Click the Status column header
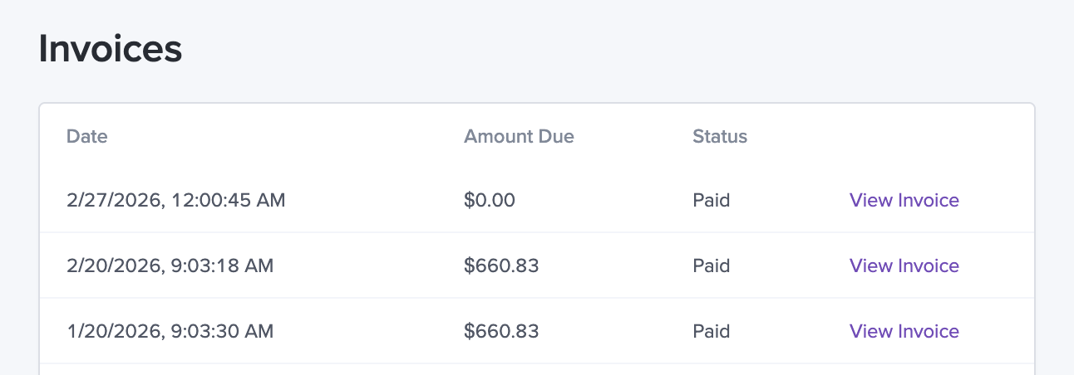Image resolution: width=1074 pixels, height=375 pixels. pos(719,136)
